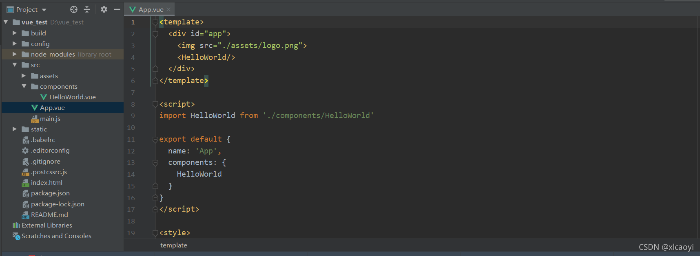Click the "./assets/logo.png" src value

click(260, 46)
